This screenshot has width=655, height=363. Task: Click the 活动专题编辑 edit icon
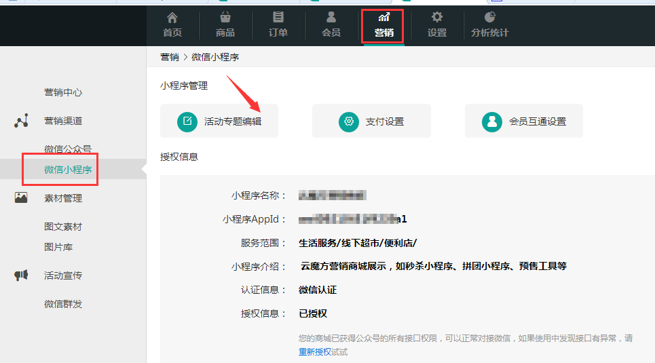tap(187, 121)
